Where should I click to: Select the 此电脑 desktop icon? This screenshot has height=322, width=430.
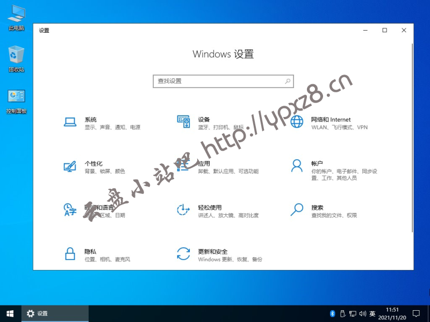[x=17, y=18]
